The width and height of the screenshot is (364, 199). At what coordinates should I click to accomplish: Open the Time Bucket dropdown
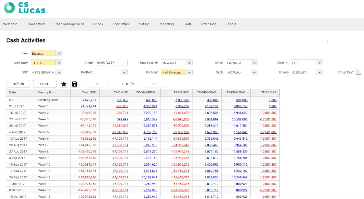click(189, 63)
